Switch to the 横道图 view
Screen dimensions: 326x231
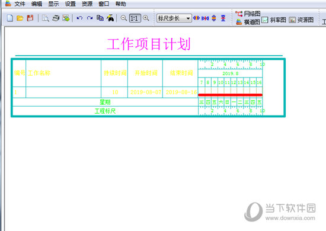pos(248,22)
